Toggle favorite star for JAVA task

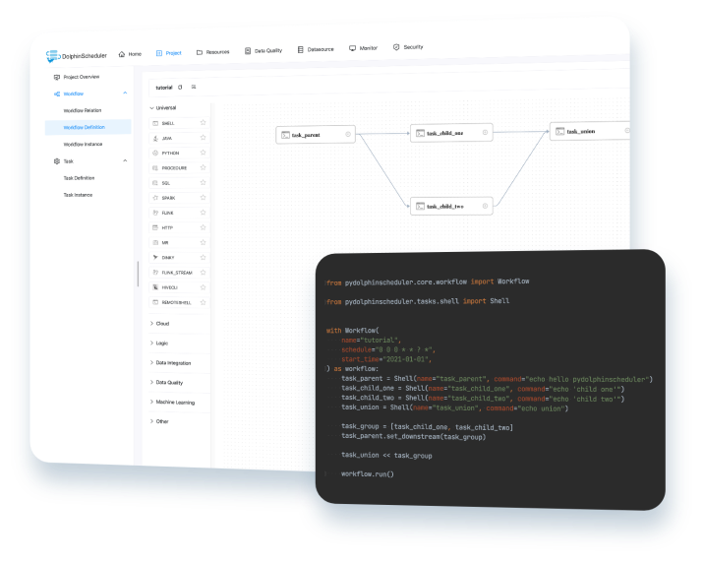203,139
